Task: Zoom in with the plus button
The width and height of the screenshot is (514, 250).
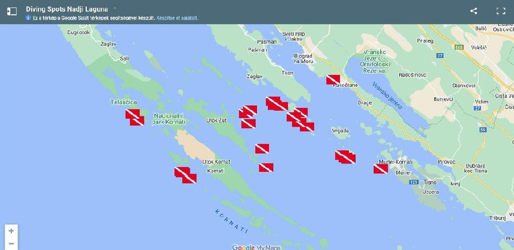Action: pos(11,231)
